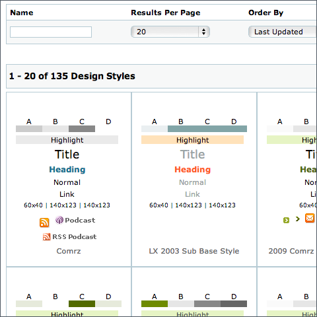Image resolution: width=317 pixels, height=317 pixels.
Task: Open the LX 2003 Sub Base Style link
Action: [x=194, y=251]
